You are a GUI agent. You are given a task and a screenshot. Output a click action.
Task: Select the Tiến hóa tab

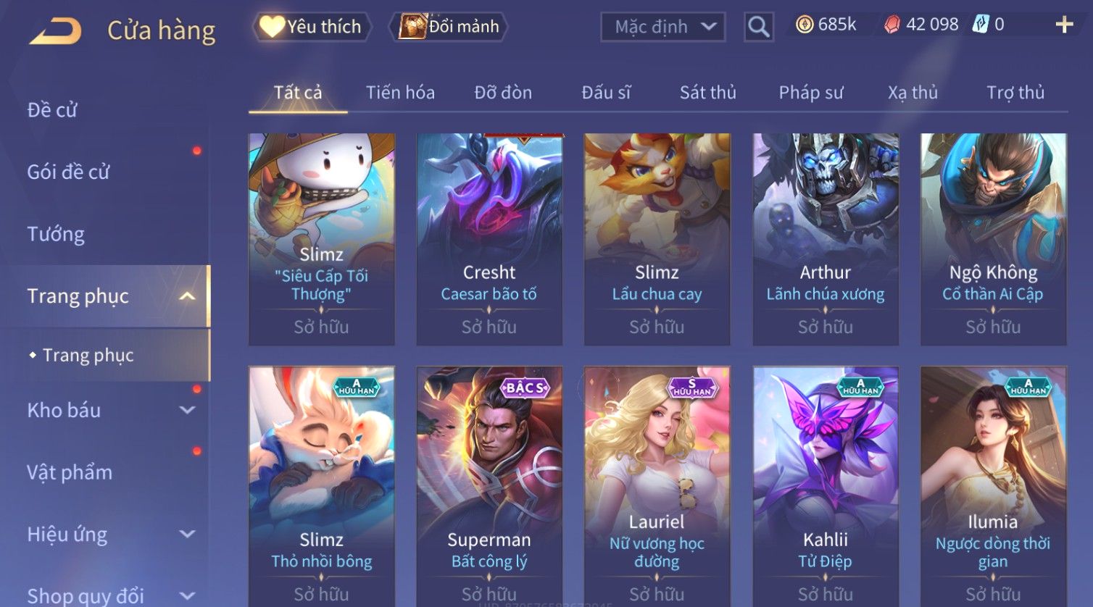pyautogui.click(x=400, y=93)
